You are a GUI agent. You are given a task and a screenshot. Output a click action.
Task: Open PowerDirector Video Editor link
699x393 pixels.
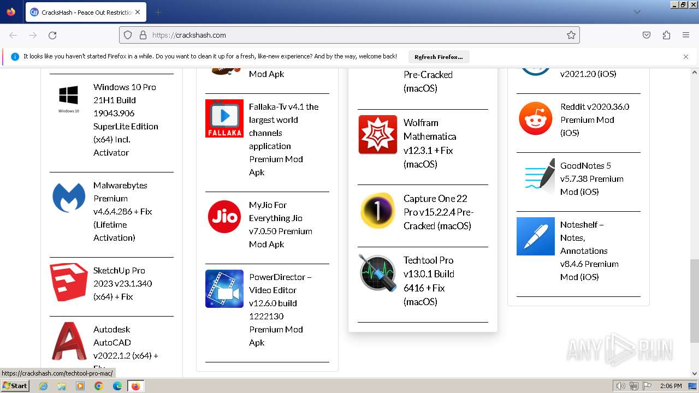[x=281, y=309]
